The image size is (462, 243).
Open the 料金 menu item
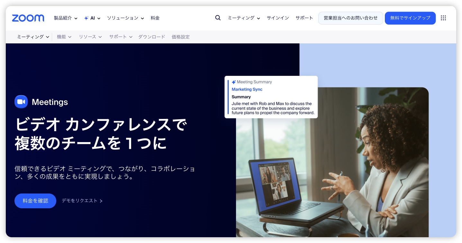pyautogui.click(x=155, y=18)
